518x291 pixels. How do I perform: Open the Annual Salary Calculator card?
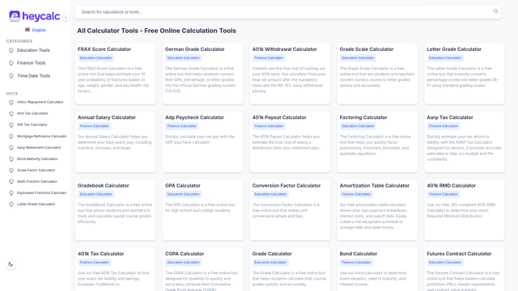pyautogui.click(x=115, y=141)
